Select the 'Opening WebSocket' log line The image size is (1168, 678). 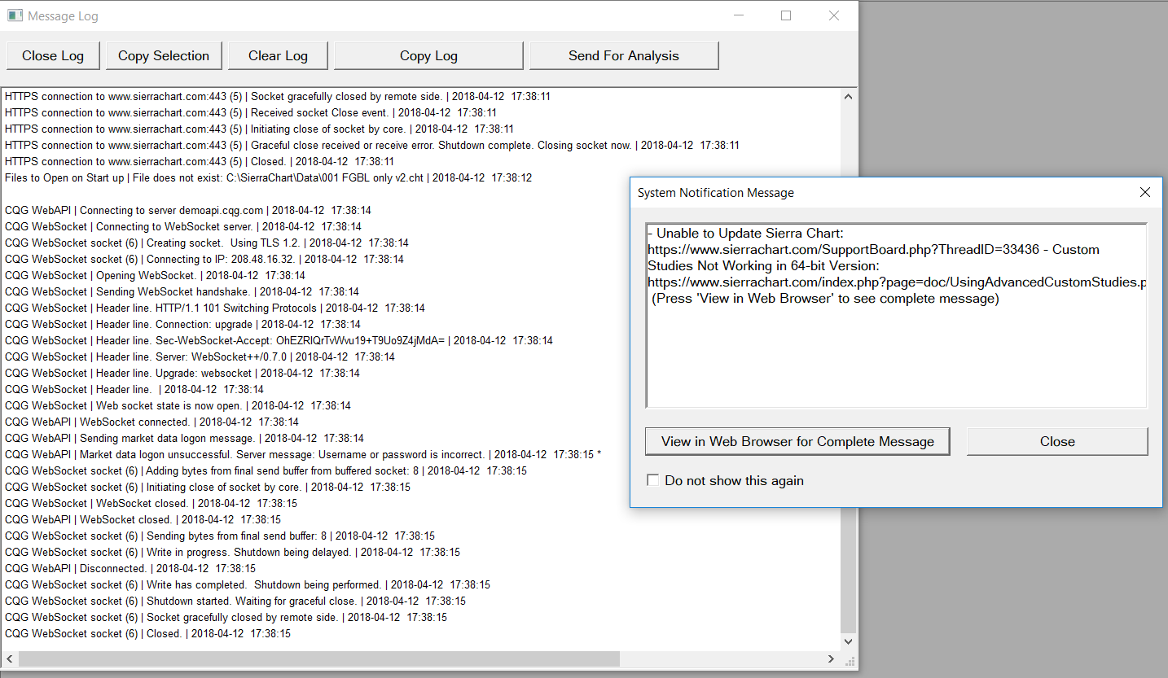[156, 275]
